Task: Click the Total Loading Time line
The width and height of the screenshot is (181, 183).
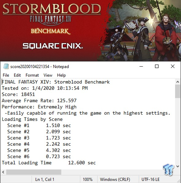Action: [x=49, y=163]
